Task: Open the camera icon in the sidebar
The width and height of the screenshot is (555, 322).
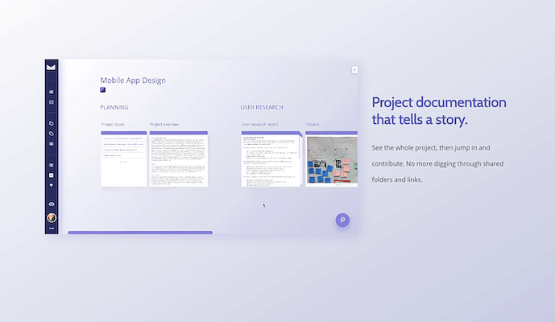Action: (52, 102)
